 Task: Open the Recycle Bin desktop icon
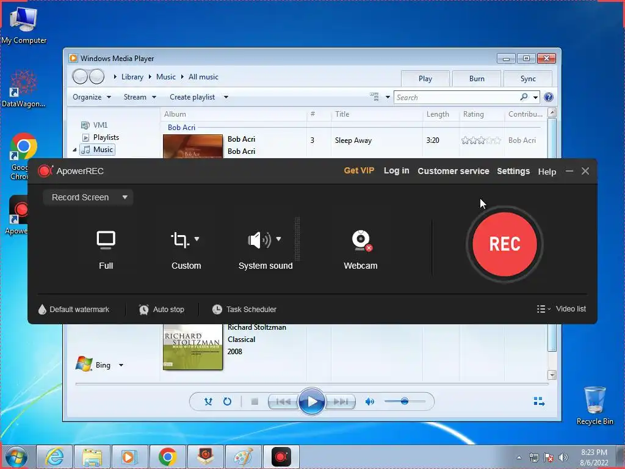[594, 406]
